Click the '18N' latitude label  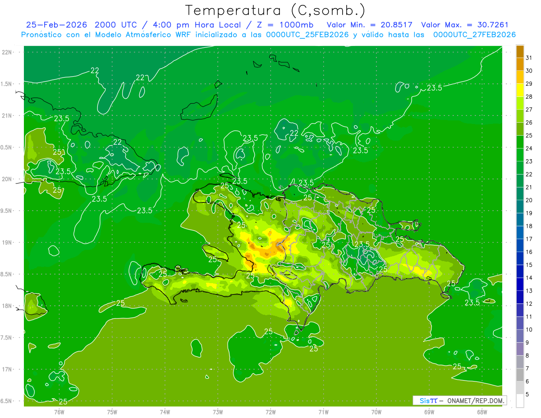[7, 306]
